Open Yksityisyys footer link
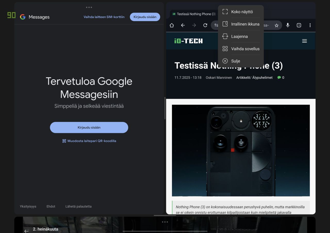The height and width of the screenshot is (233, 330). pos(28,207)
